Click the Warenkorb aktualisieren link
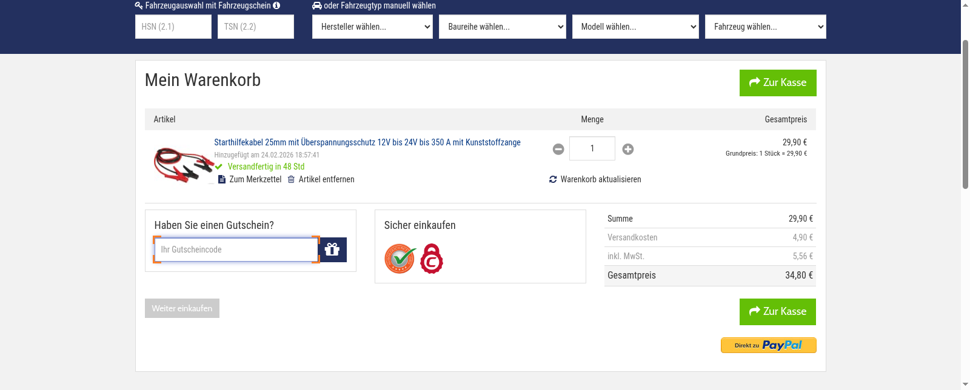The image size is (970, 390). tap(601, 179)
